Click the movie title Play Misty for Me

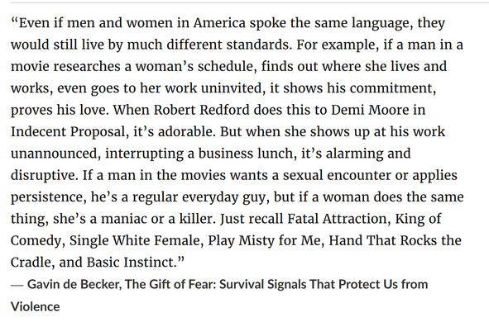pyautogui.click(x=264, y=240)
